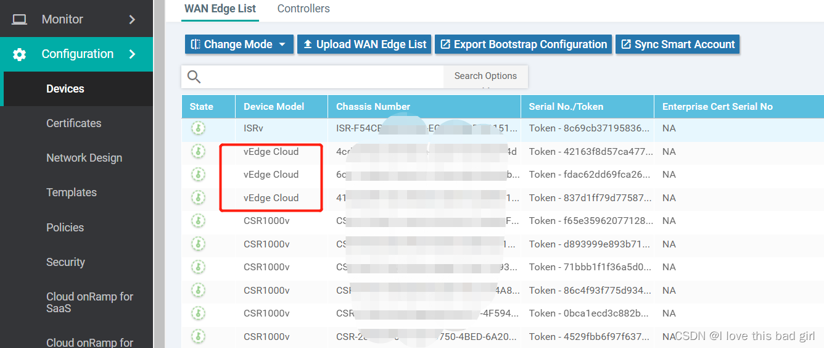Select the ISRv device model cell
Image resolution: width=824 pixels, height=348 pixels.
point(254,128)
